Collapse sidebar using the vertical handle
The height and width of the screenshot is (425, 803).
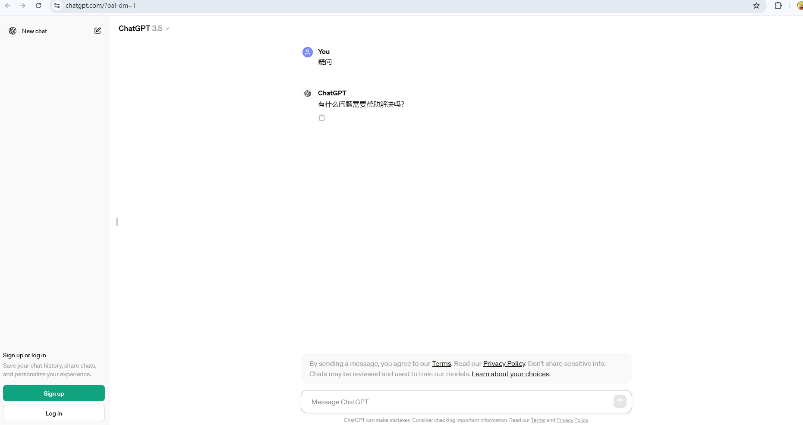[117, 222]
